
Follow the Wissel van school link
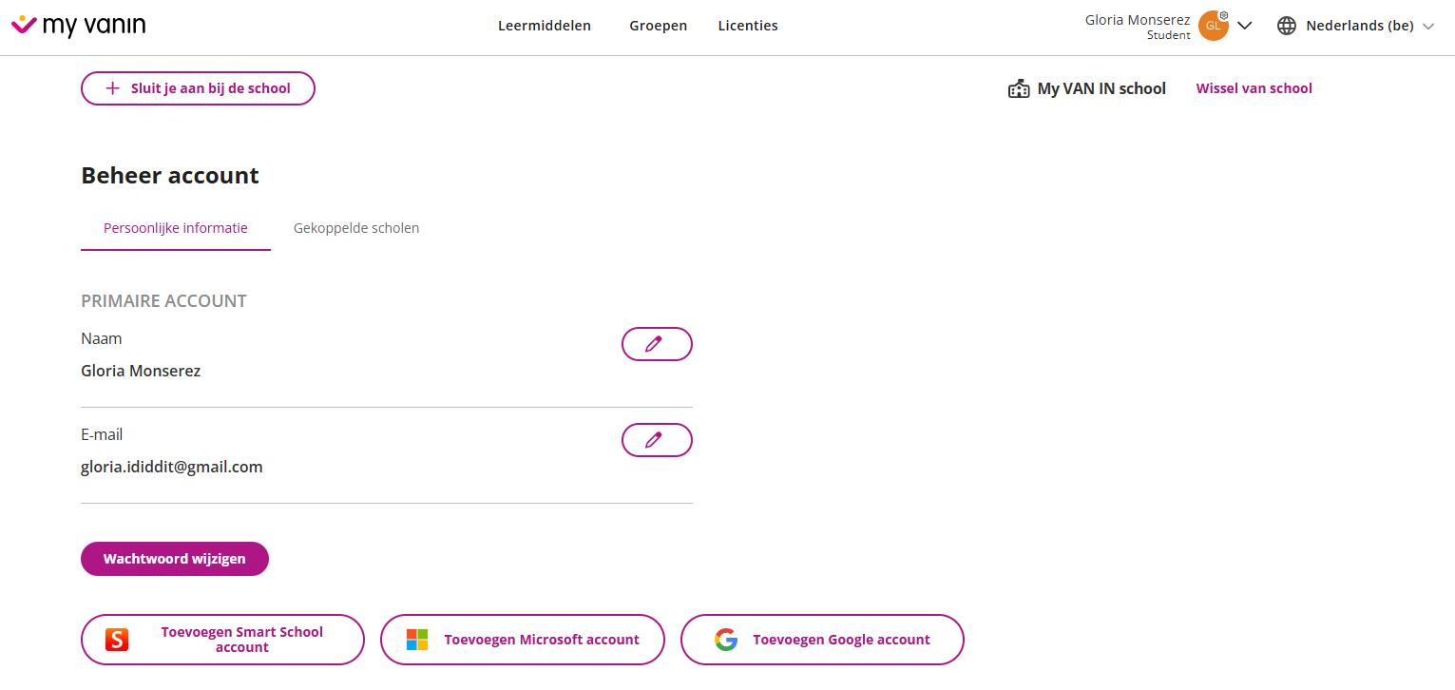1254,88
